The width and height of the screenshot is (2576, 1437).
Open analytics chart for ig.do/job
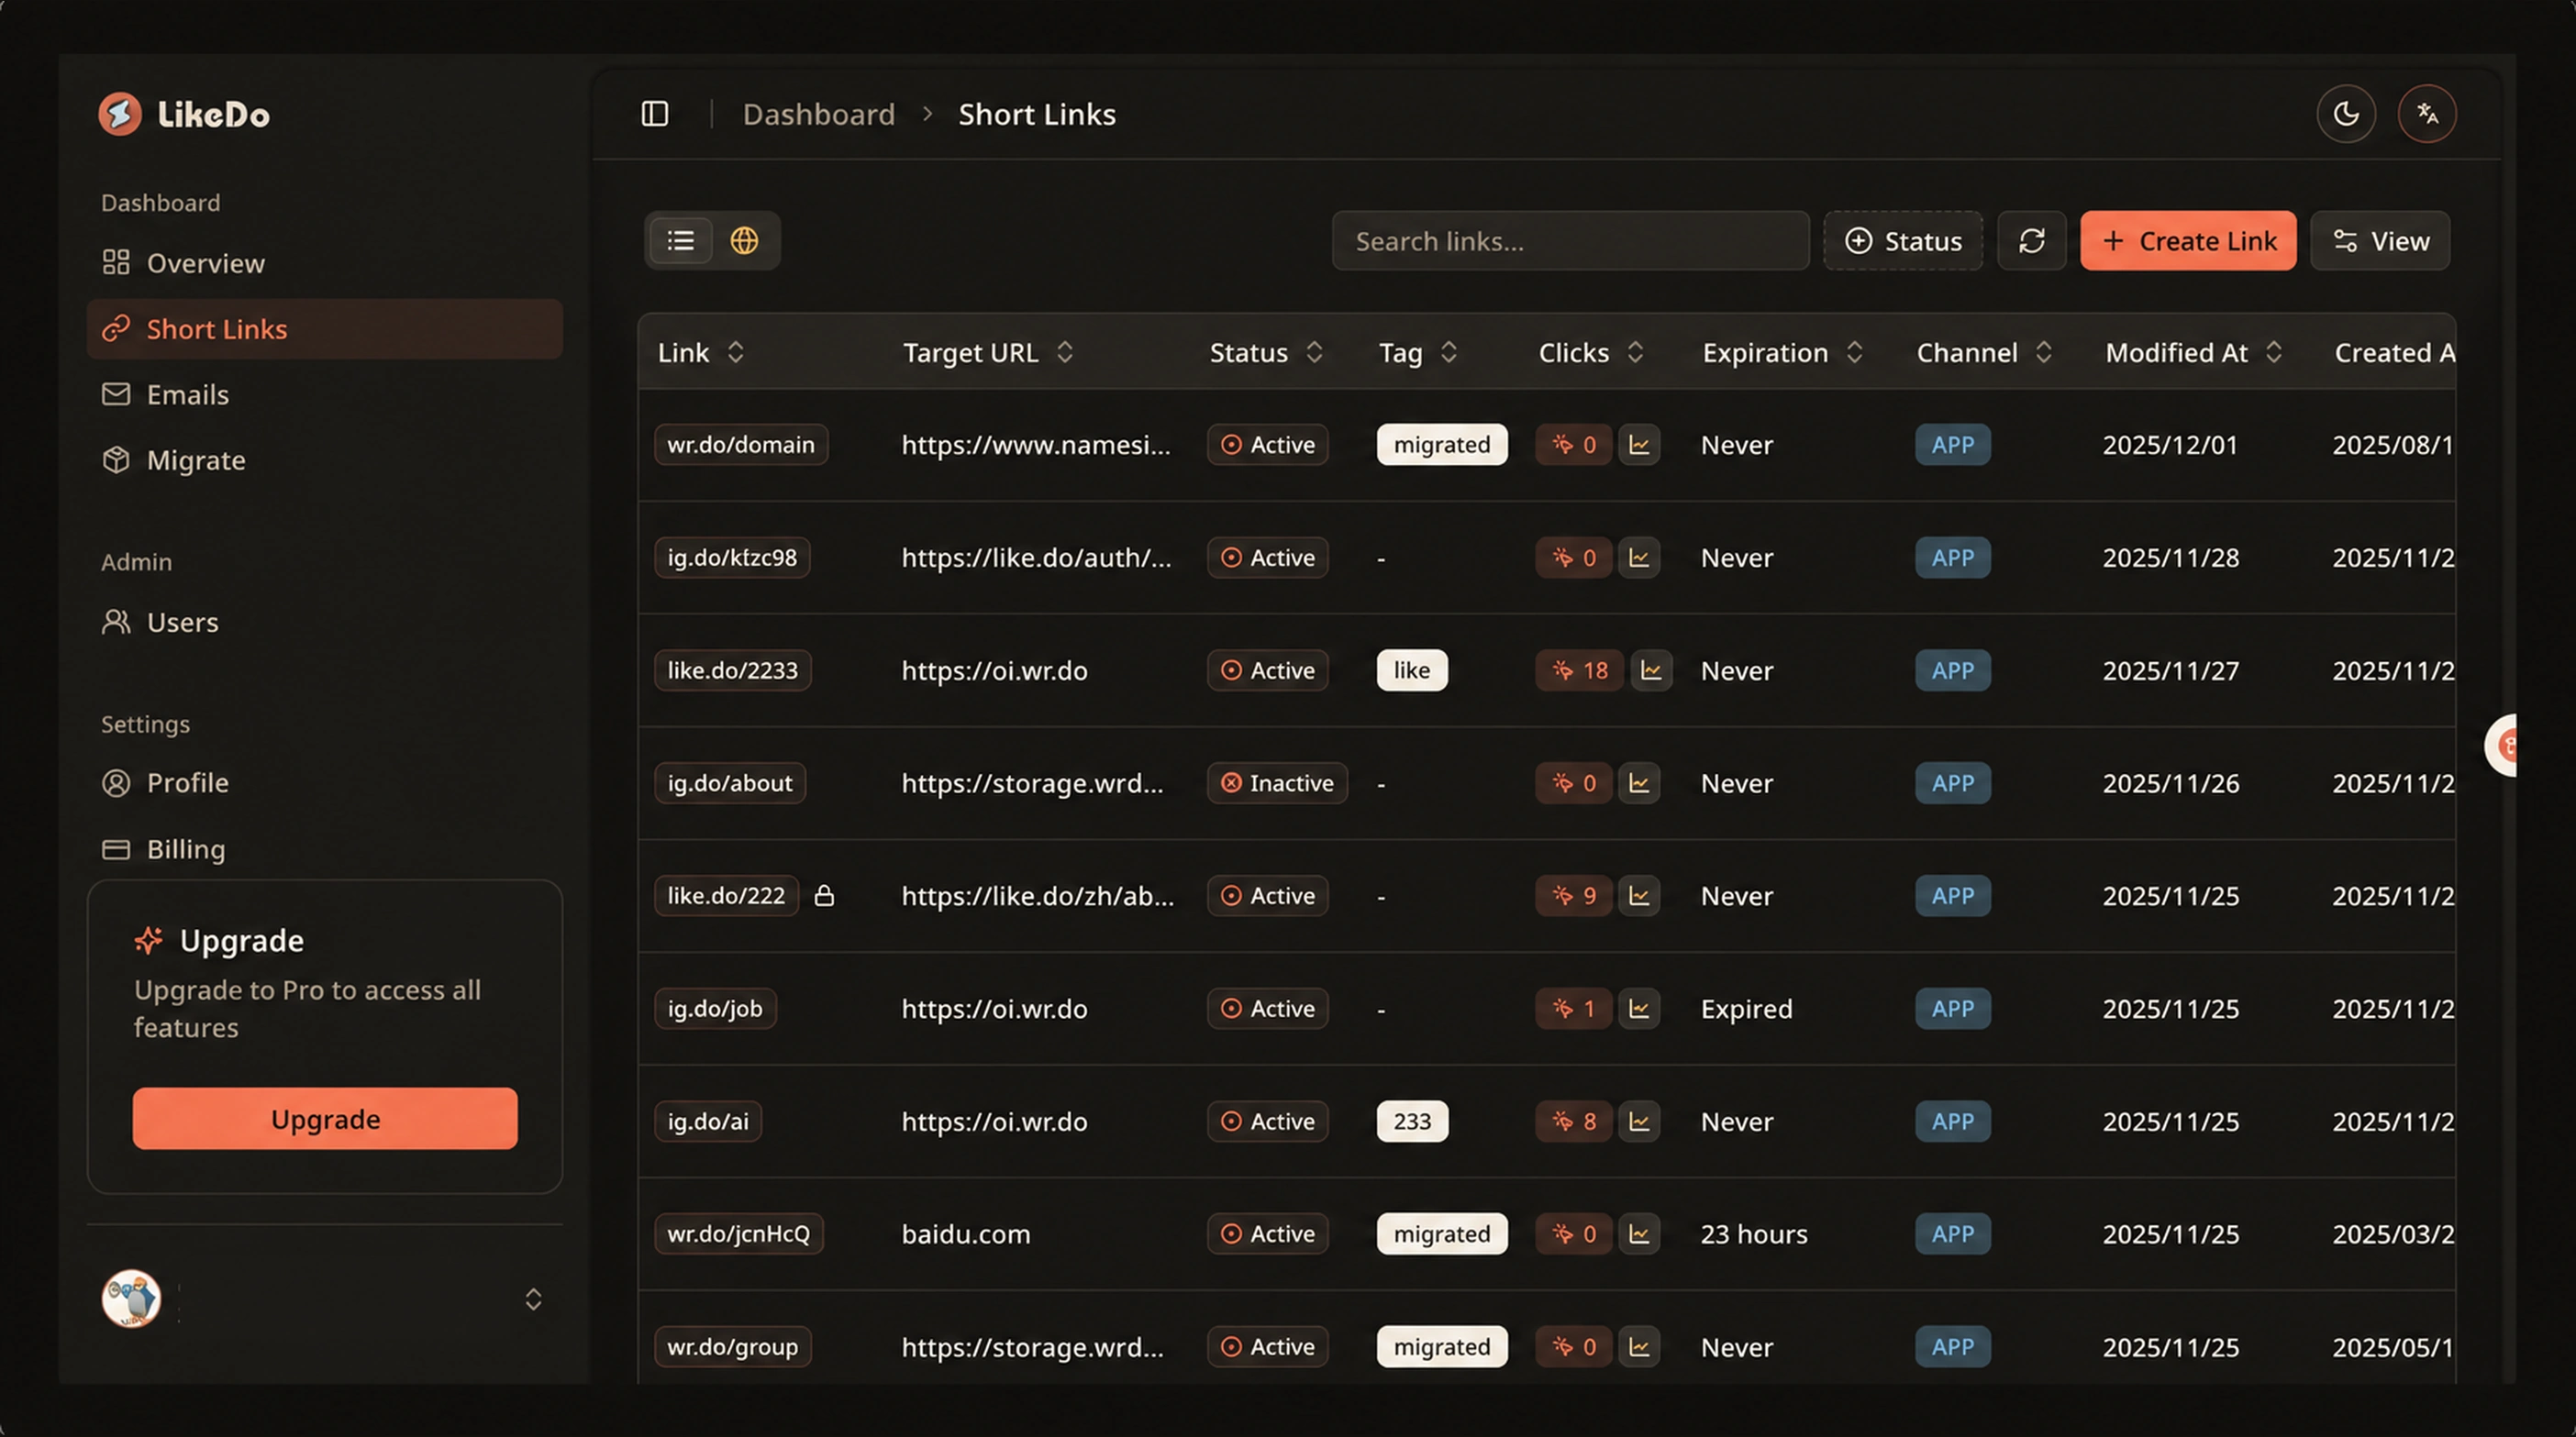(x=1639, y=1009)
